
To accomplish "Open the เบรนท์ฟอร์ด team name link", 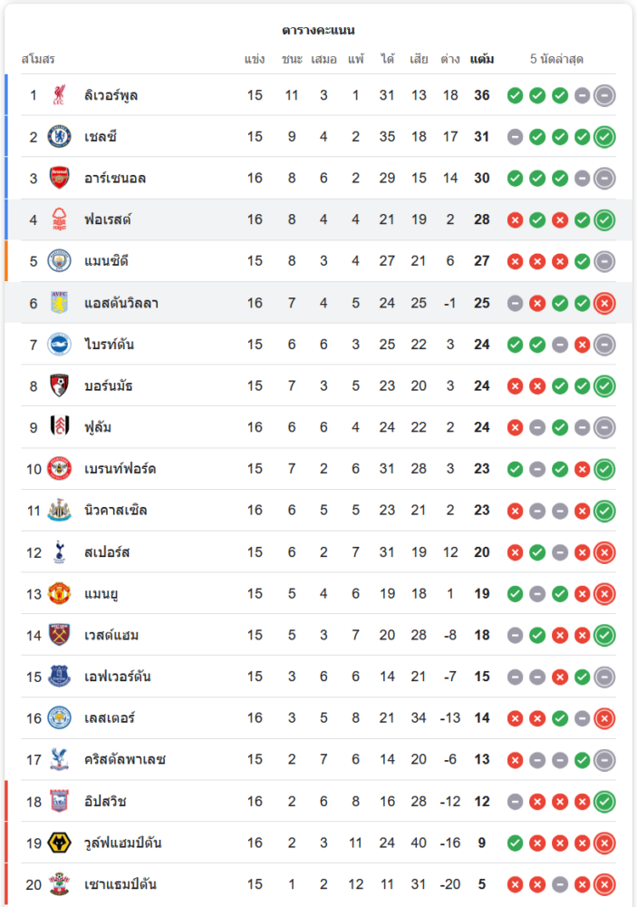I will pos(120,469).
